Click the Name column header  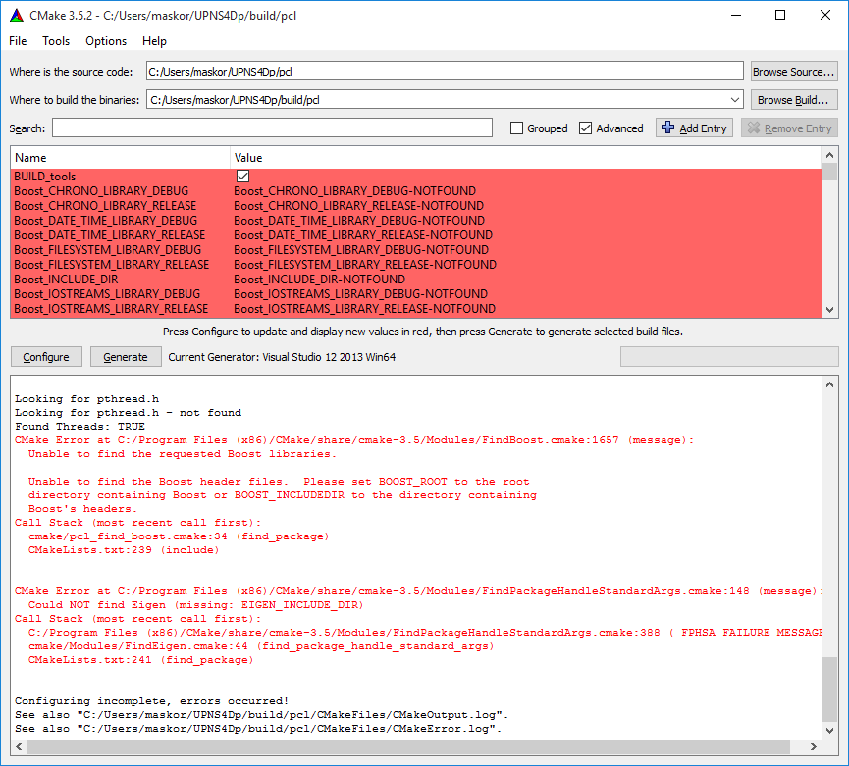pyautogui.click(x=120, y=158)
